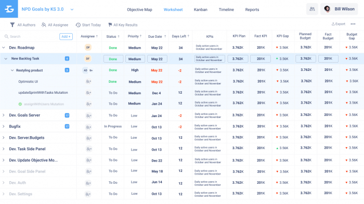Click the app logo in the top-left corner
The image size is (364, 204).
[9, 9]
